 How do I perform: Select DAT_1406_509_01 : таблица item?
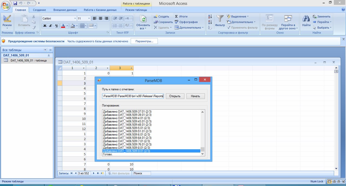27,60
